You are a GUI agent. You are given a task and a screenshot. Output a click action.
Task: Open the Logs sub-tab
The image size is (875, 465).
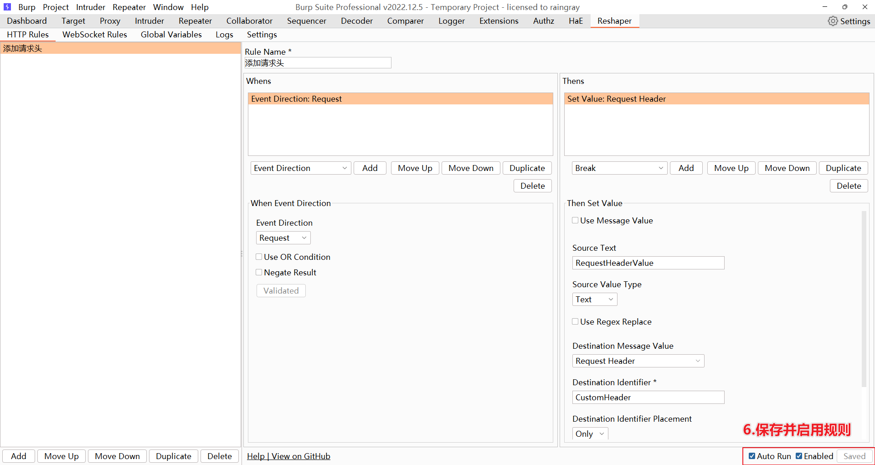pos(224,35)
